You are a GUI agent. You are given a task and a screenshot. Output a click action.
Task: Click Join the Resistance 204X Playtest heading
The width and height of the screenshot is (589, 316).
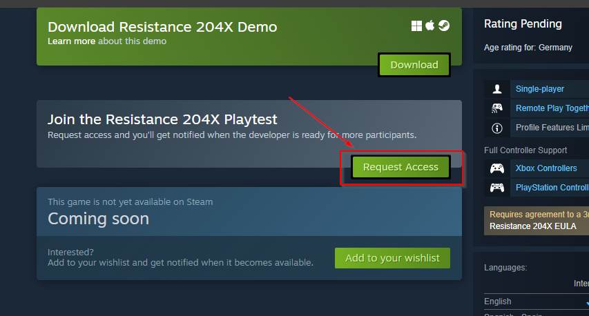[162, 119]
